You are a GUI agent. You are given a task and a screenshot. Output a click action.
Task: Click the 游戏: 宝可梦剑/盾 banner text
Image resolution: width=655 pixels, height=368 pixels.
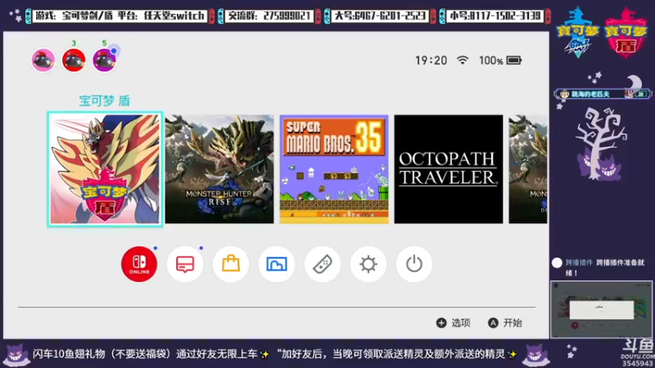click(x=120, y=16)
